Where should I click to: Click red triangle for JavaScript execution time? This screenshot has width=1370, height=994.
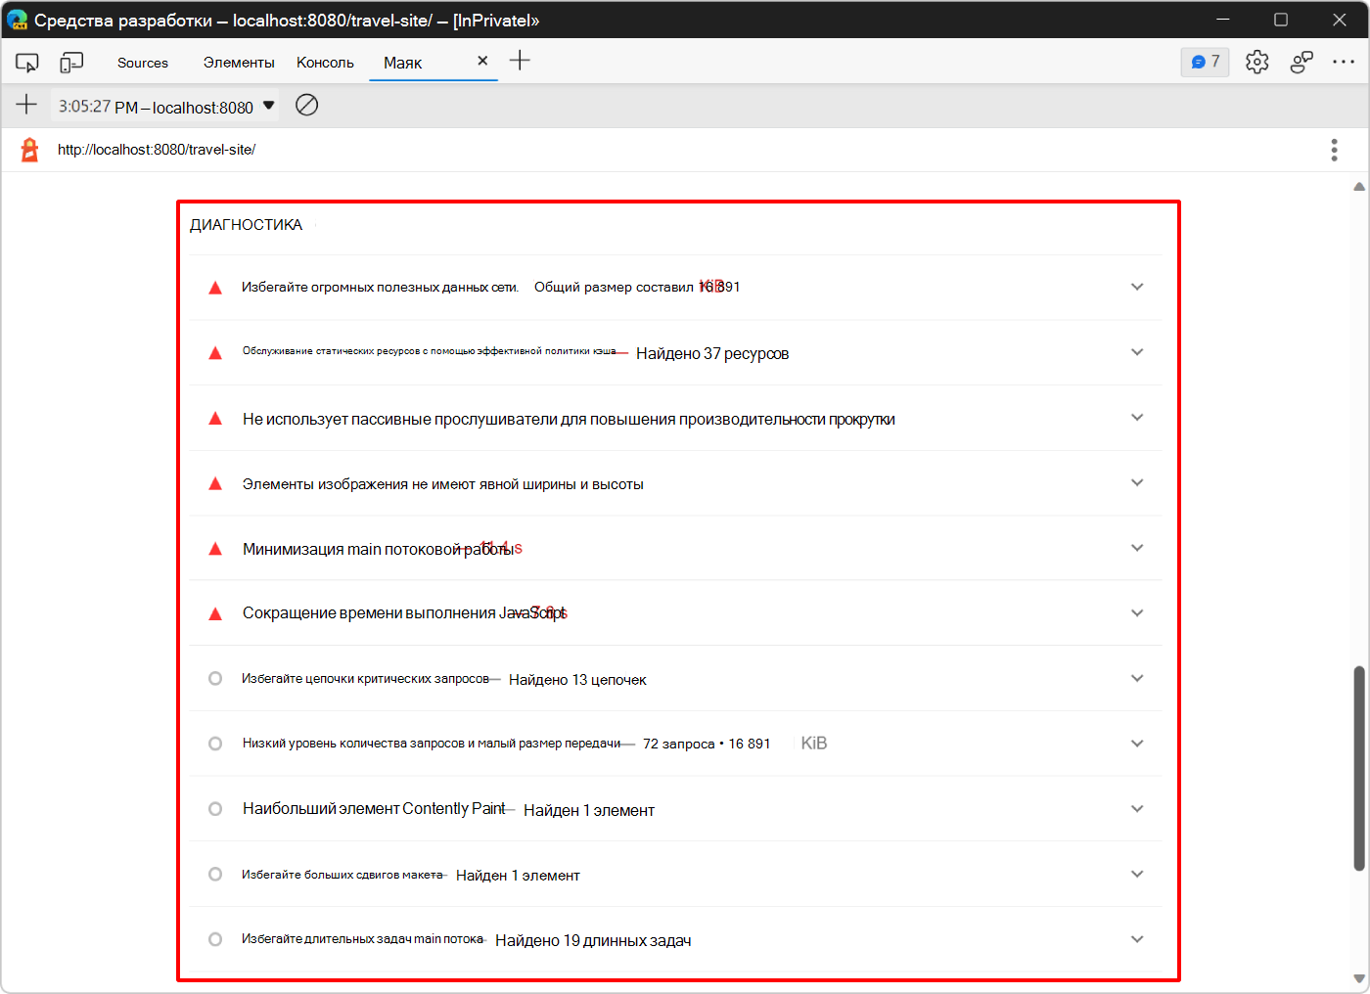coord(215,613)
